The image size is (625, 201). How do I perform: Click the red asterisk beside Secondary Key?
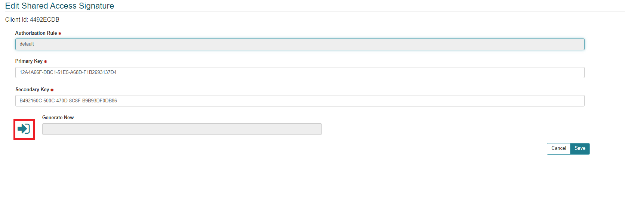point(52,90)
